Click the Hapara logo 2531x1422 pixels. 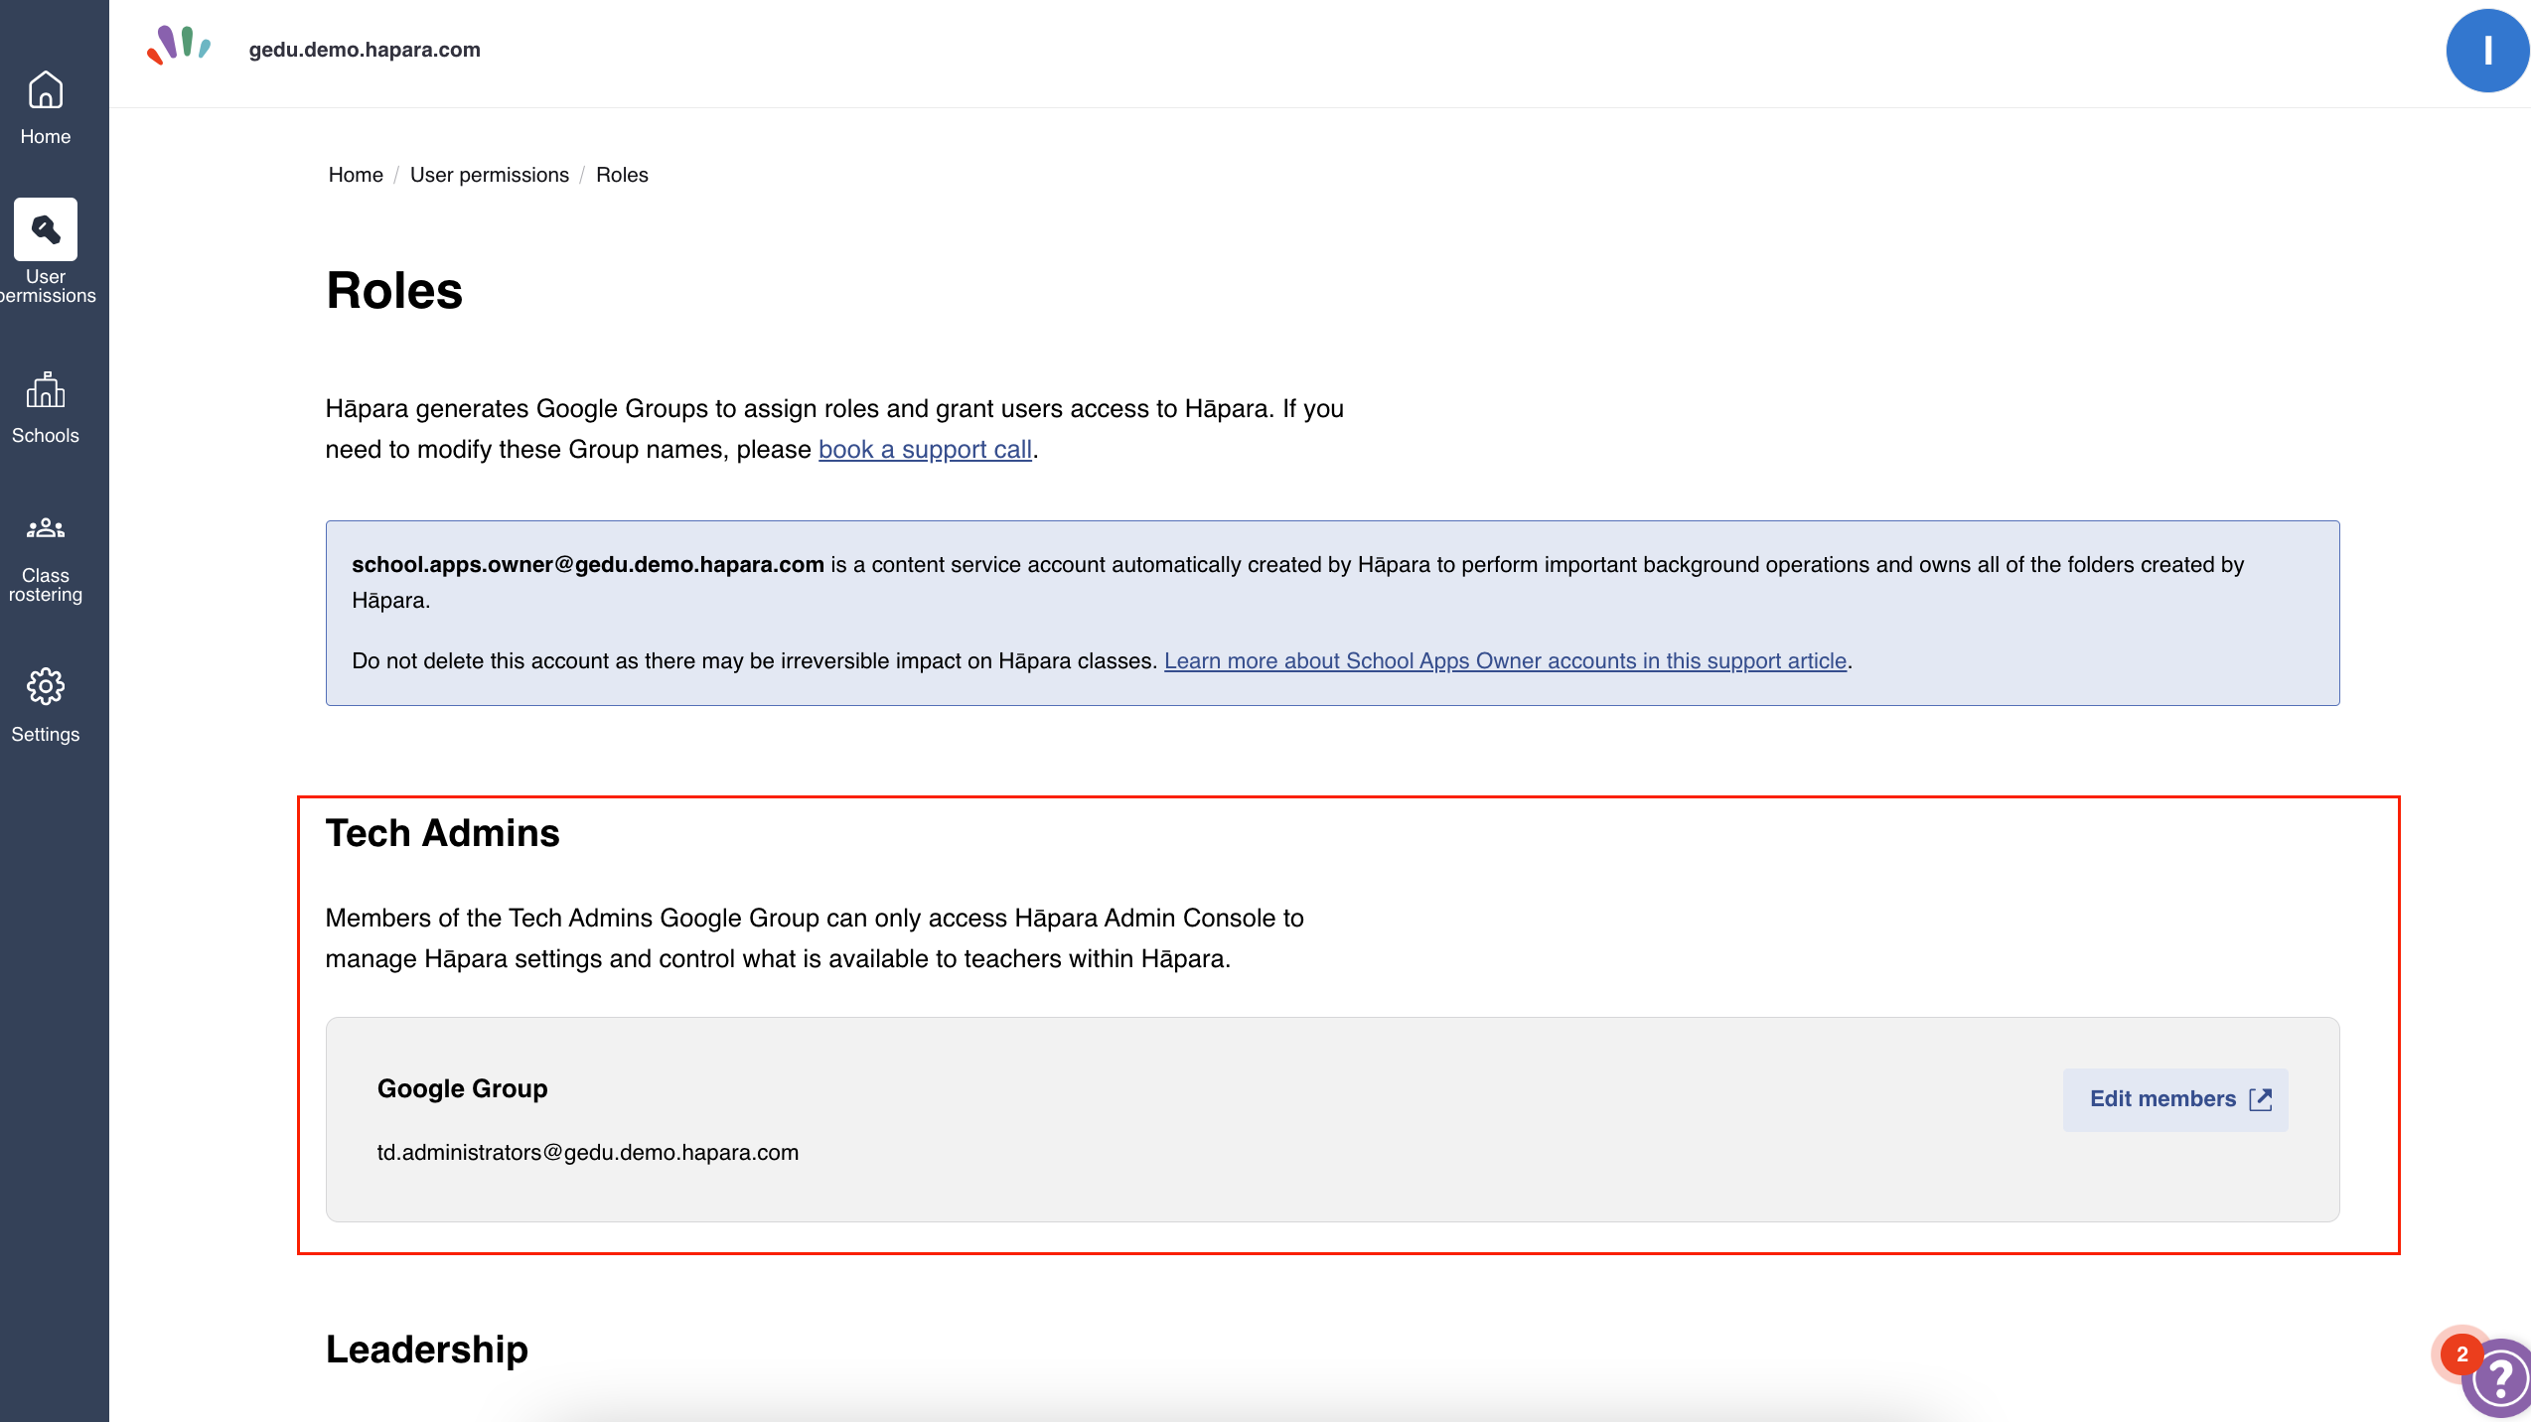point(179,47)
